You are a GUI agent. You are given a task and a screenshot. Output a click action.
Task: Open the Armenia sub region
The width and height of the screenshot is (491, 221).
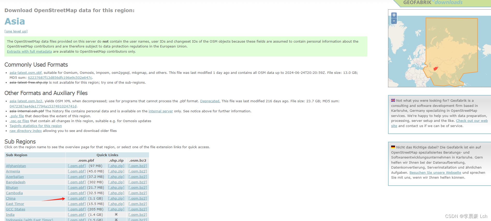pyautogui.click(x=13, y=171)
